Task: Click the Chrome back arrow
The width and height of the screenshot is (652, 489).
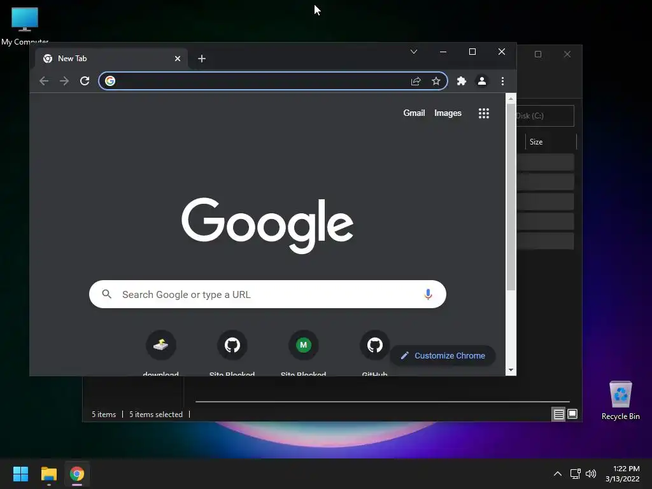Action: coord(44,81)
